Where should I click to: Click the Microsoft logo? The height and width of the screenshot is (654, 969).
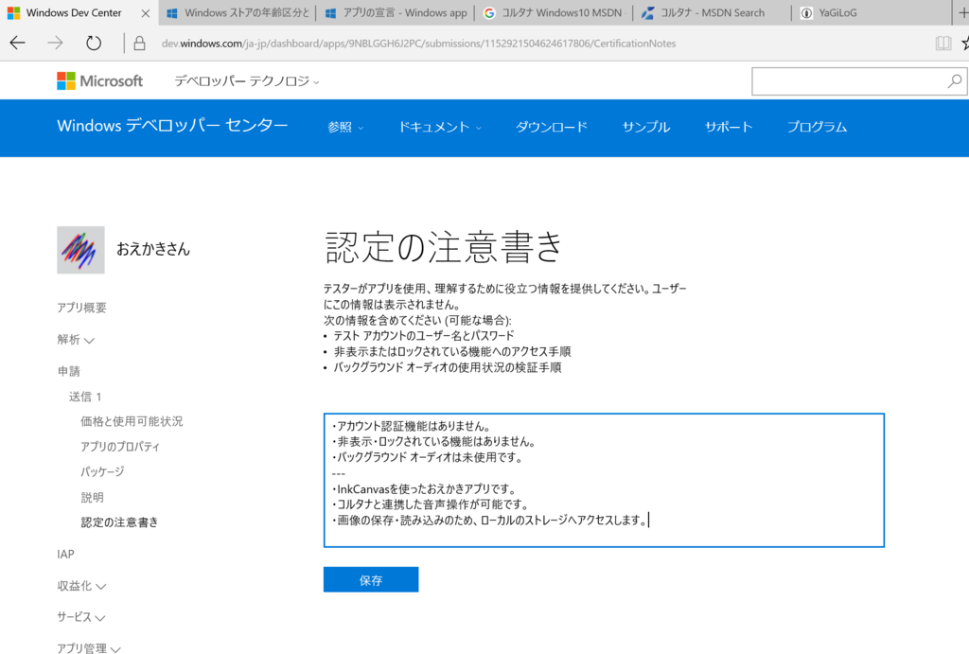tap(99, 81)
